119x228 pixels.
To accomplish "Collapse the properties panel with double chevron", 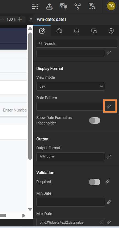I will coord(31,19).
